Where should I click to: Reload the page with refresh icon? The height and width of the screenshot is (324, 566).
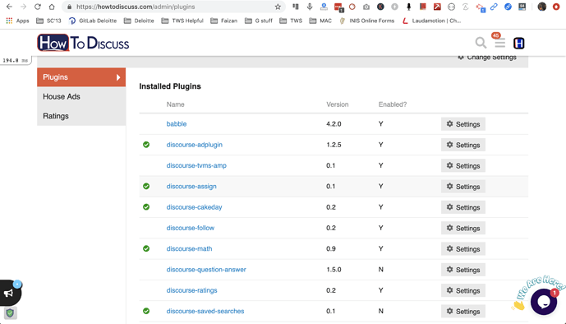38,7
